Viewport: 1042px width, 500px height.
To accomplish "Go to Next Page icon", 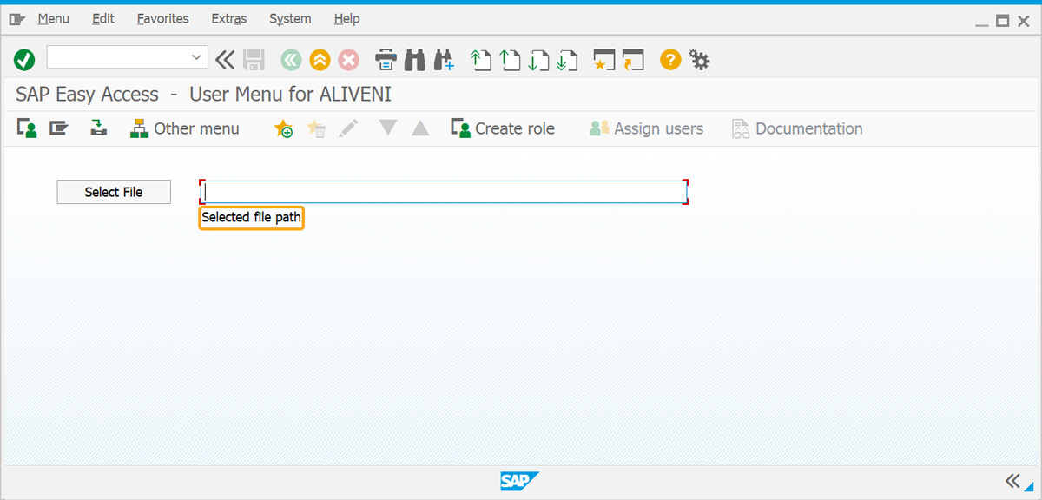I will (539, 60).
